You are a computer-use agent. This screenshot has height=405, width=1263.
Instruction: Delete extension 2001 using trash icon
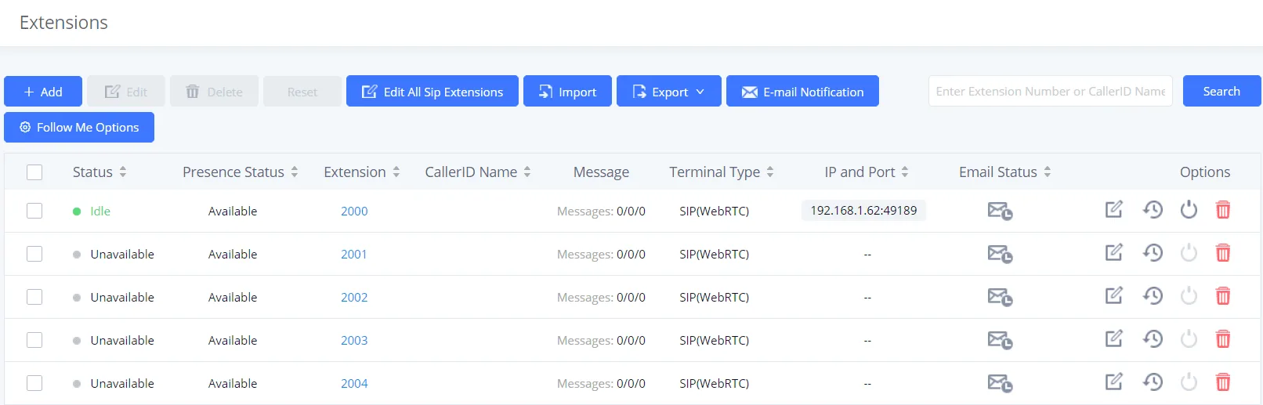tap(1222, 253)
